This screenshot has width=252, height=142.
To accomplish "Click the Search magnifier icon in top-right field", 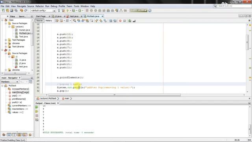I will [x=215, y=6].
